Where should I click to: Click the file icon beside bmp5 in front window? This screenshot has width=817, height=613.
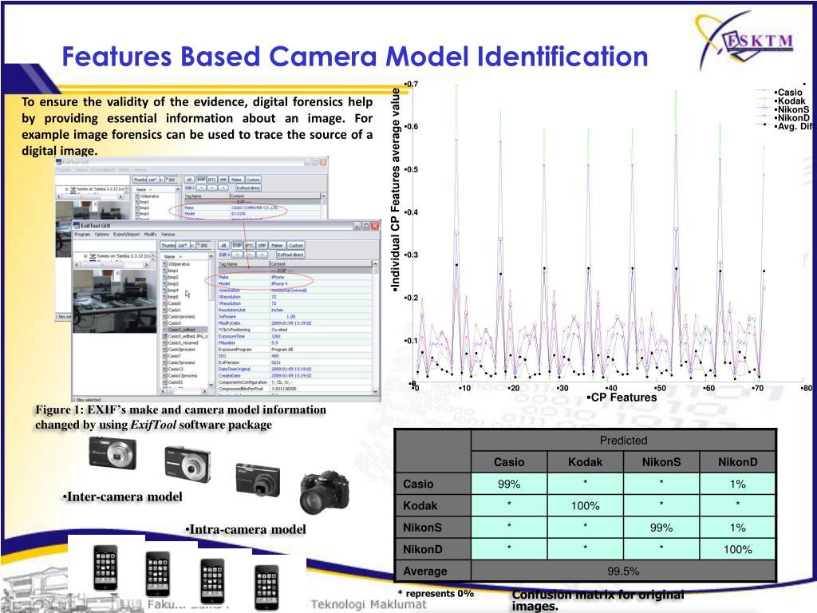[x=164, y=297]
